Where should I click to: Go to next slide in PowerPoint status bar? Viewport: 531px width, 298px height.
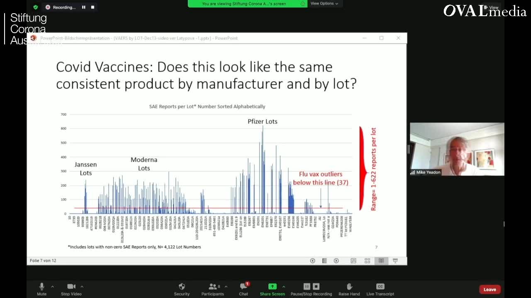tap(336, 261)
